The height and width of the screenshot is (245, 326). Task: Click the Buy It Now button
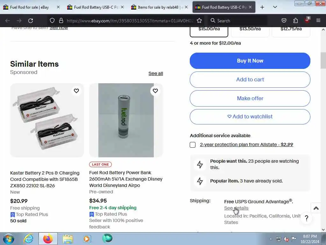tap(250, 61)
